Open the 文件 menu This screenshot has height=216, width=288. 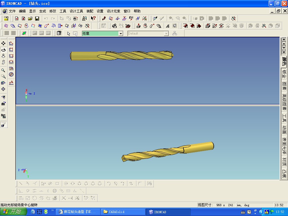tap(12, 11)
